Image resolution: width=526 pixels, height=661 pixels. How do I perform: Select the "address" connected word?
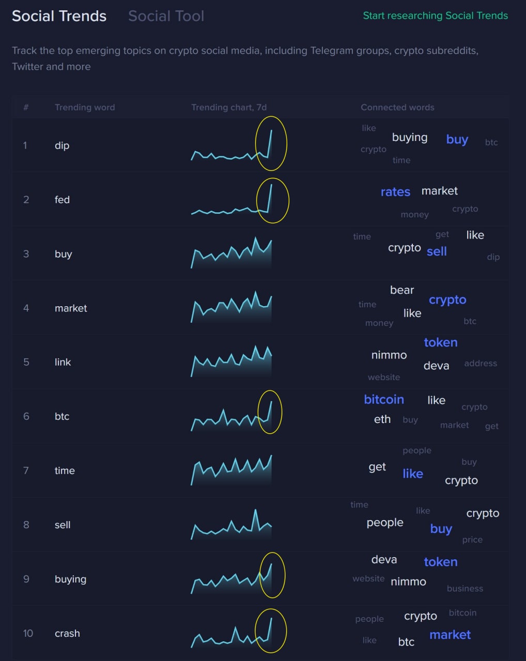pyautogui.click(x=481, y=364)
